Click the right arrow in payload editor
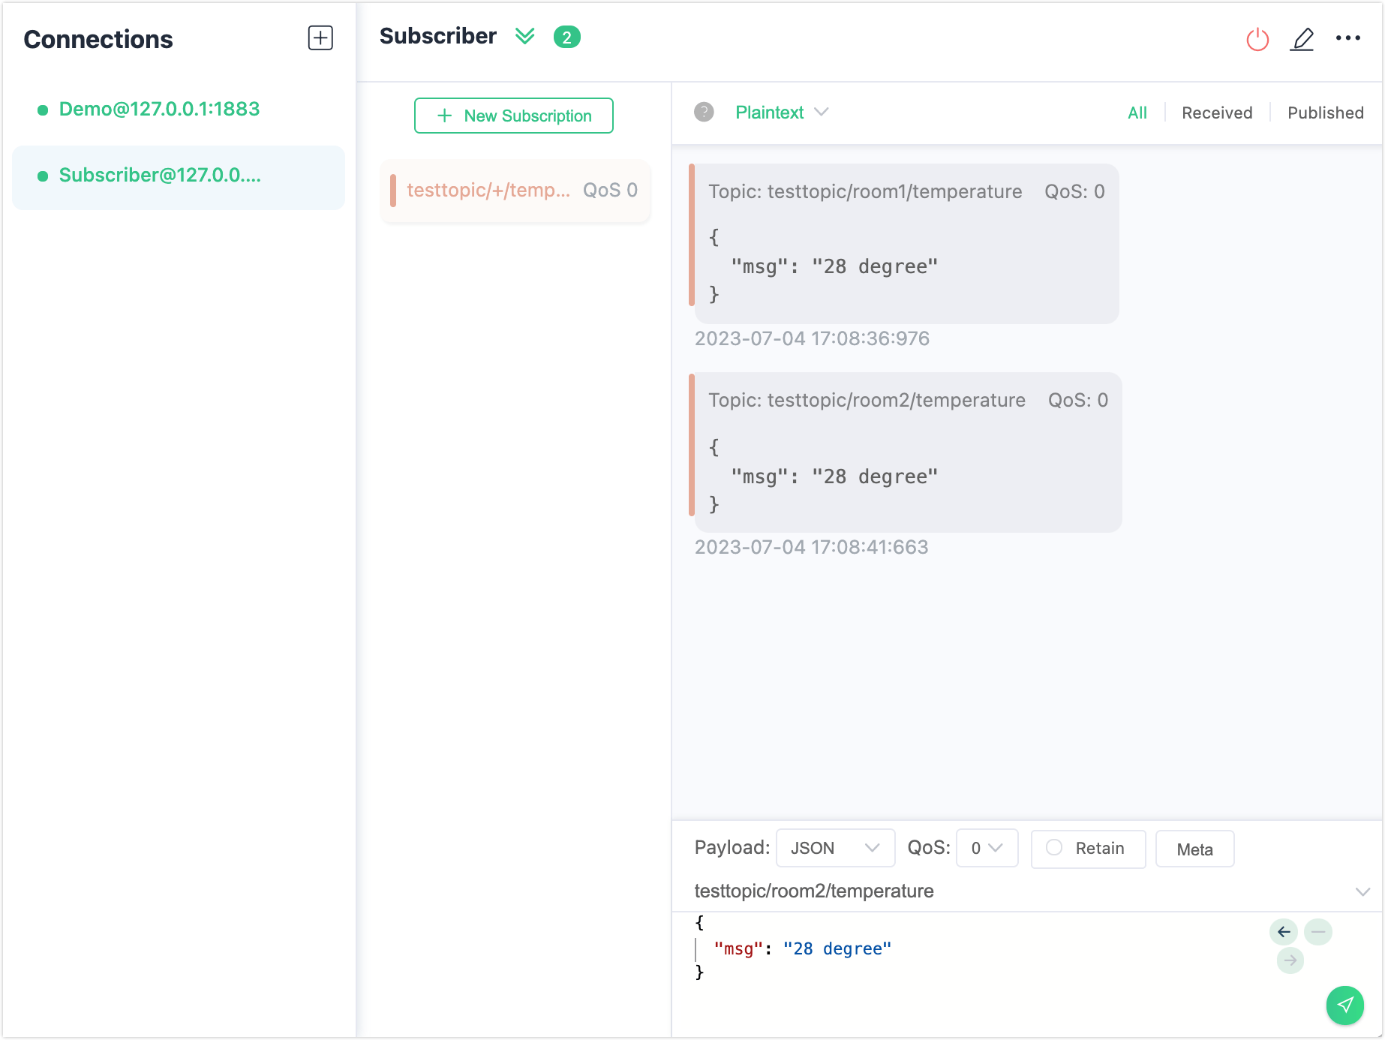This screenshot has height=1040, width=1385. click(x=1290, y=960)
